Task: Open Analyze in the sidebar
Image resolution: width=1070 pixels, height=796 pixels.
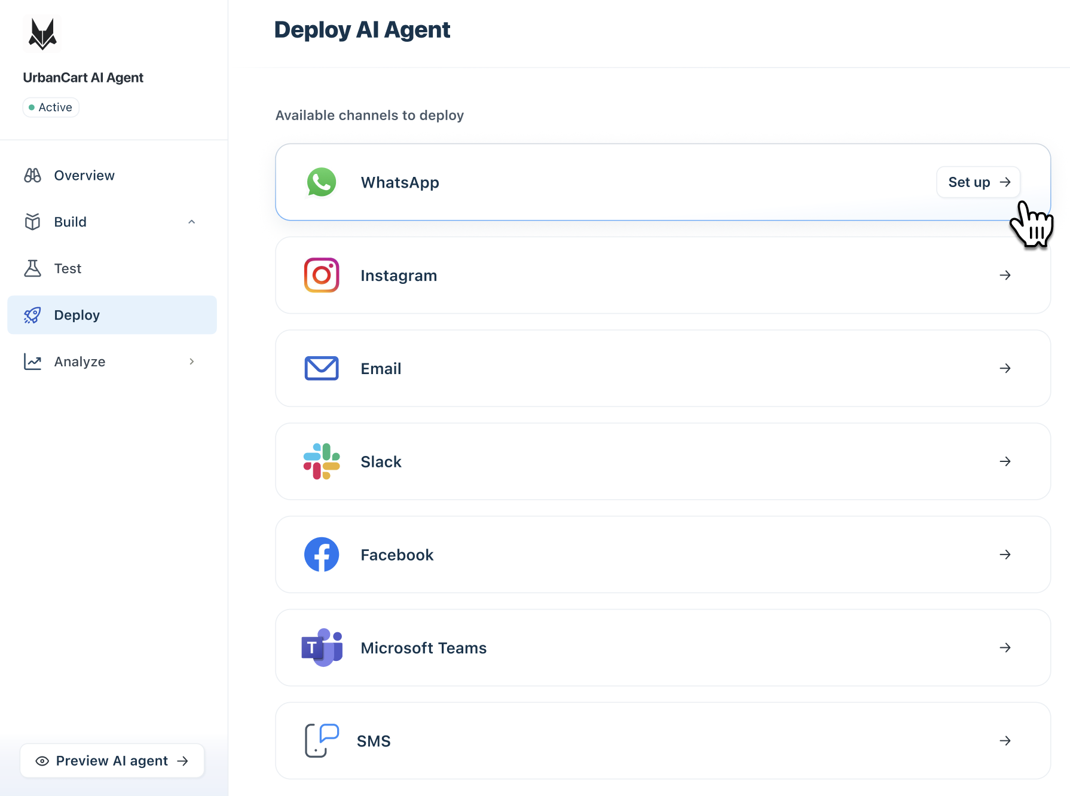Action: coord(112,362)
